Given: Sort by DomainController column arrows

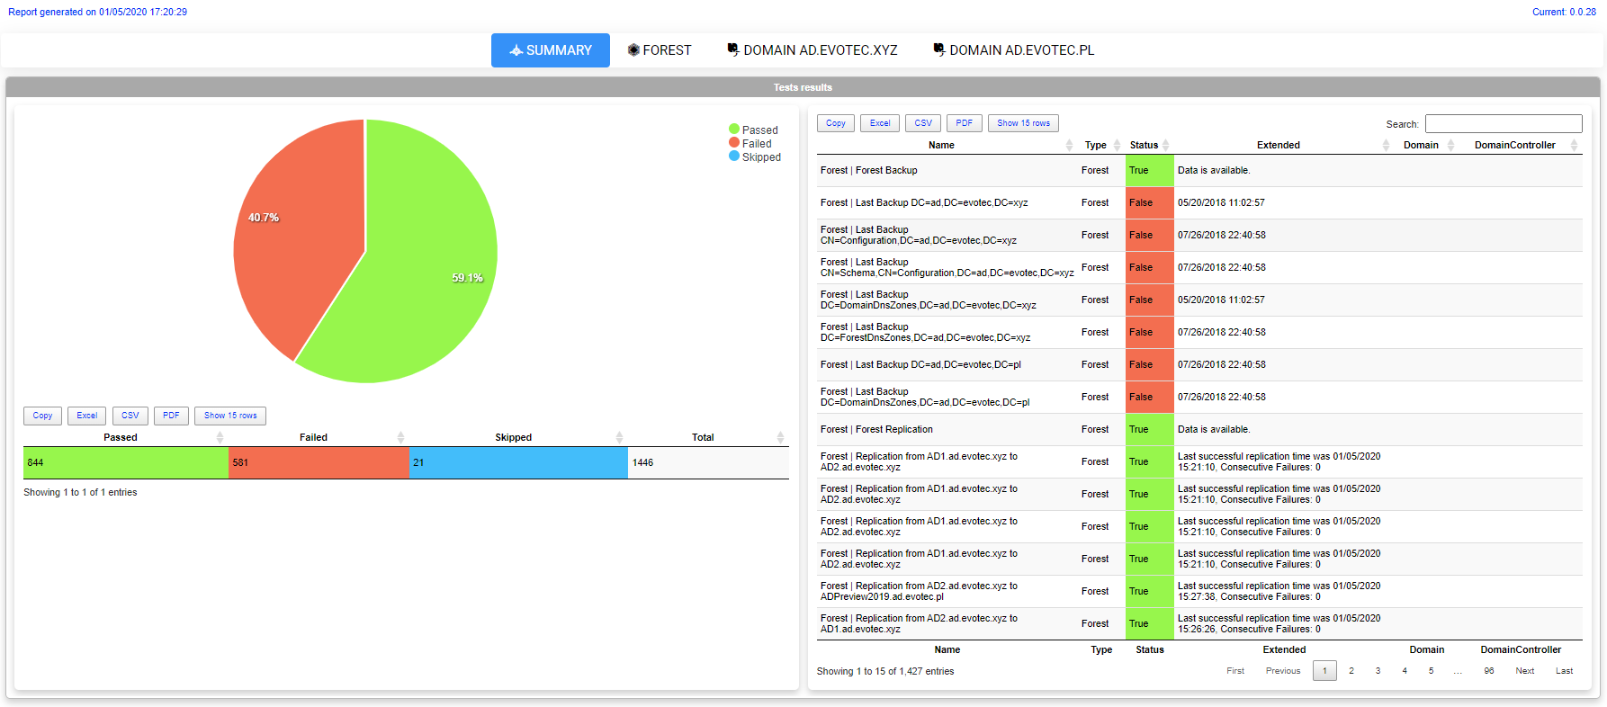Looking at the screenshot, I should [x=1574, y=145].
